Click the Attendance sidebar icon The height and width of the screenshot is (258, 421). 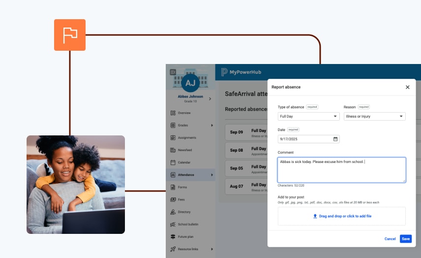point(173,175)
